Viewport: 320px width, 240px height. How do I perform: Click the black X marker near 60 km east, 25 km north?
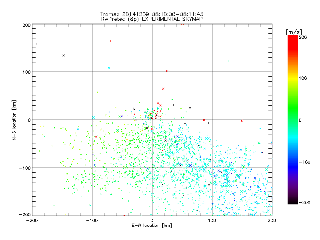pos(190,108)
